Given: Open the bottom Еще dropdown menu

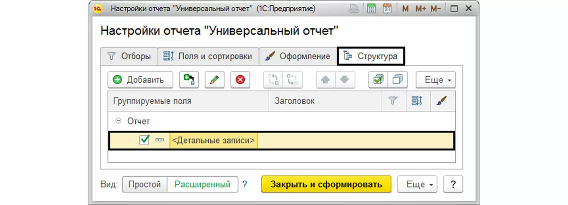Looking at the screenshot, I should coord(417,184).
